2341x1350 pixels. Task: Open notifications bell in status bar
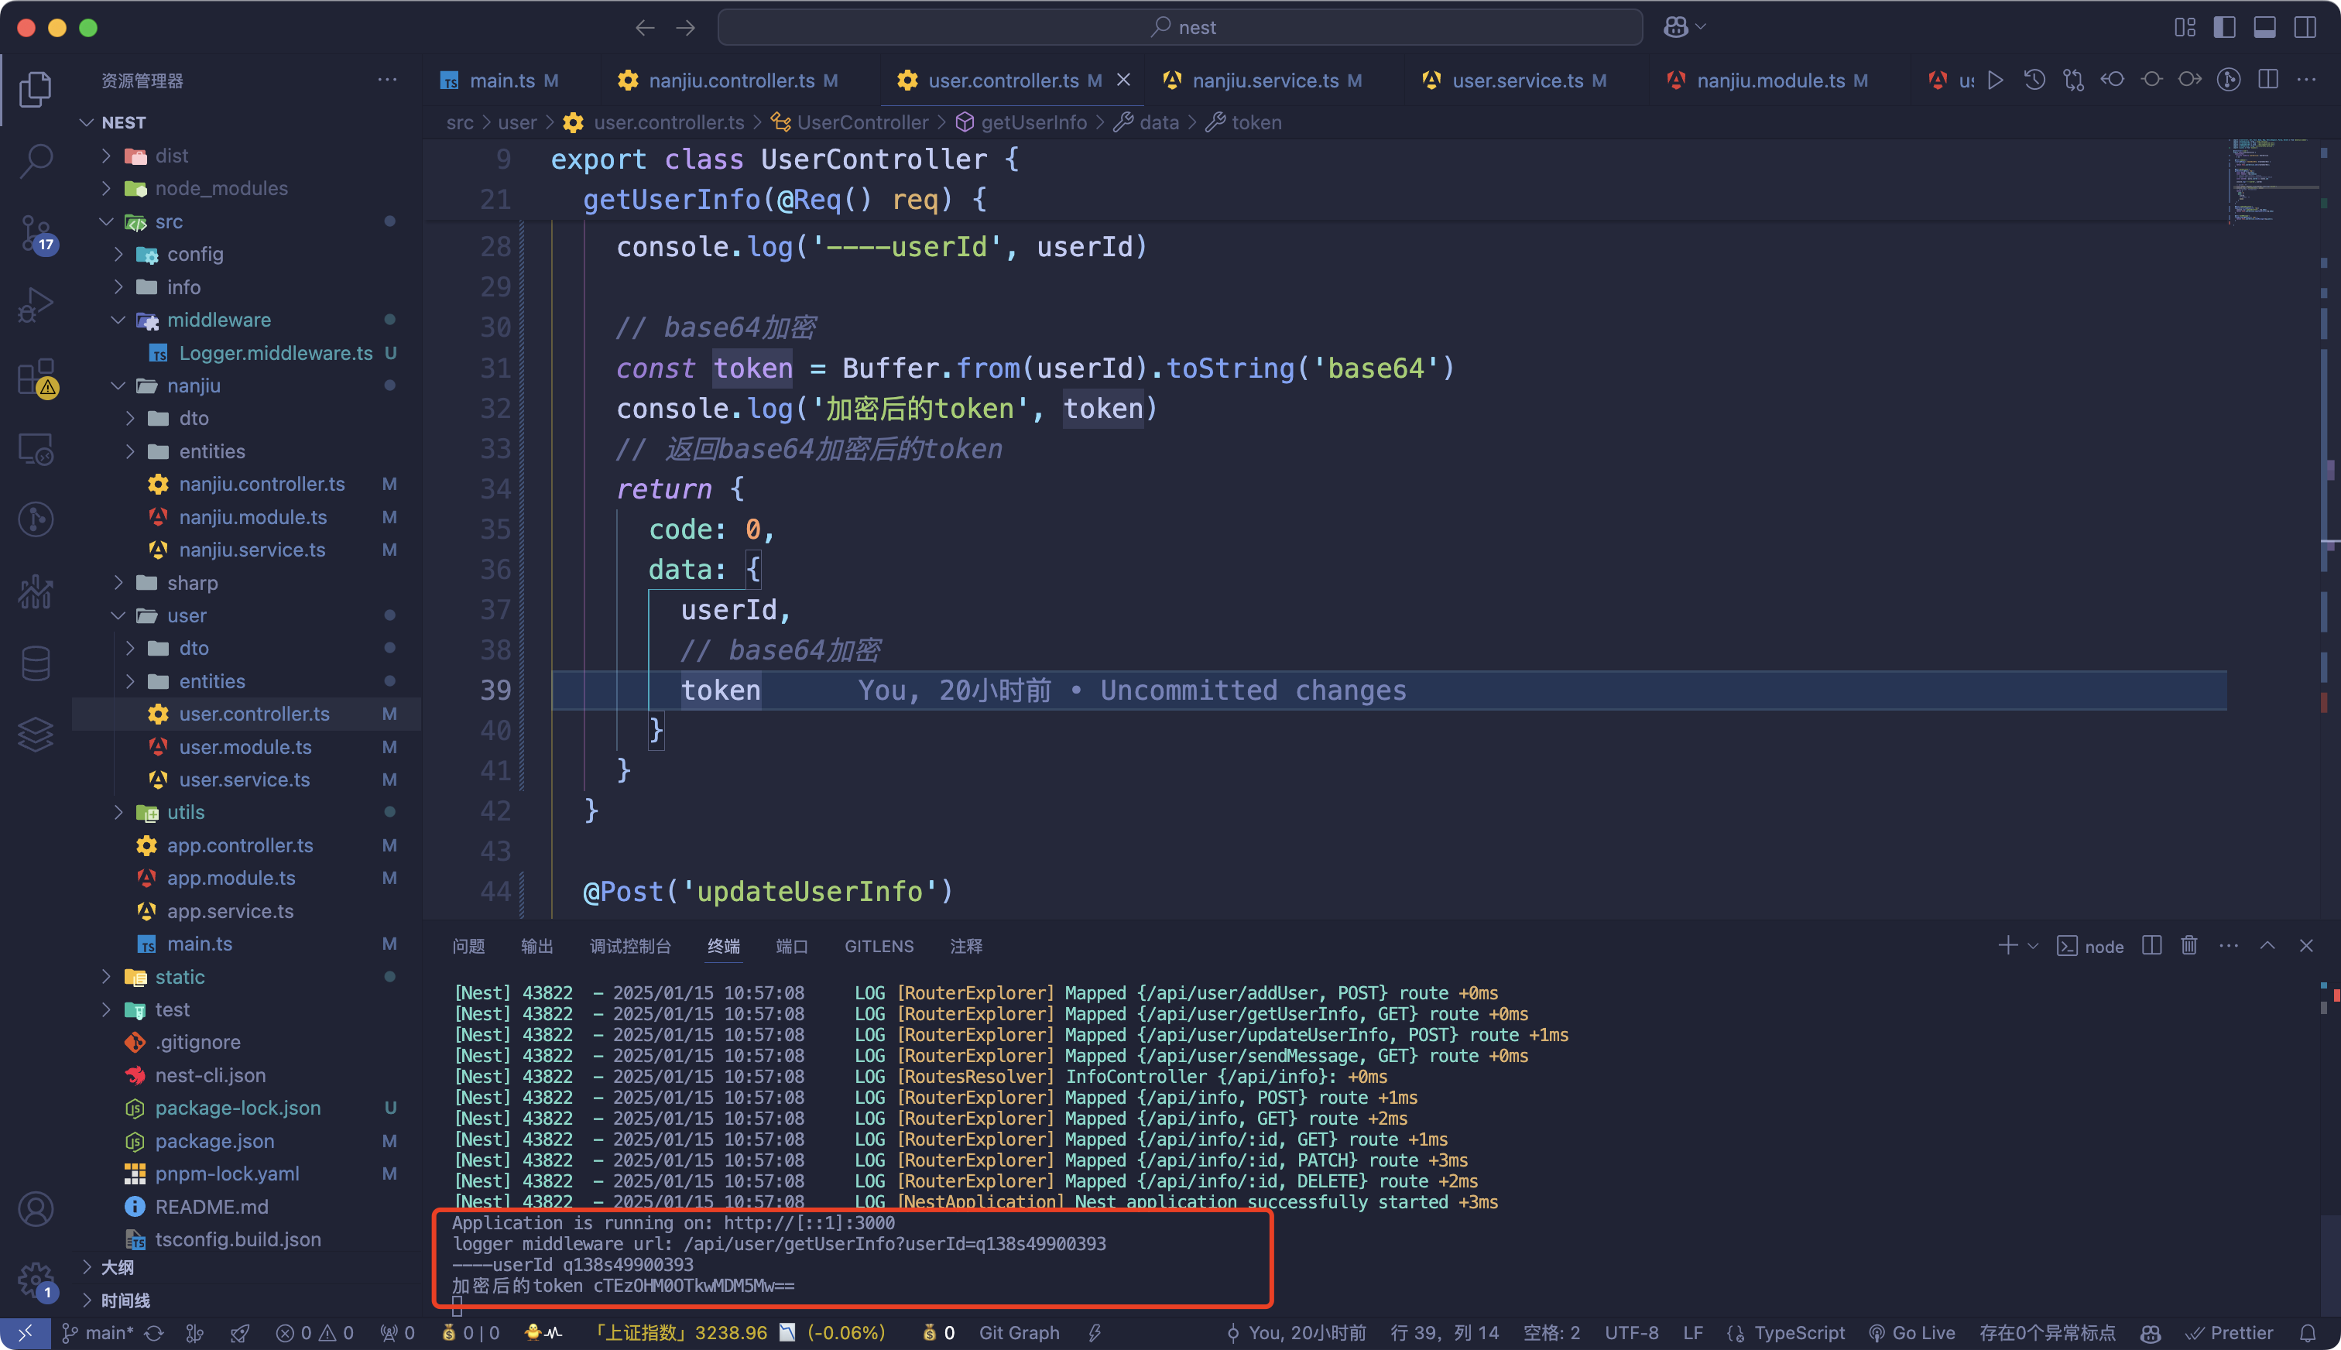(2308, 1332)
